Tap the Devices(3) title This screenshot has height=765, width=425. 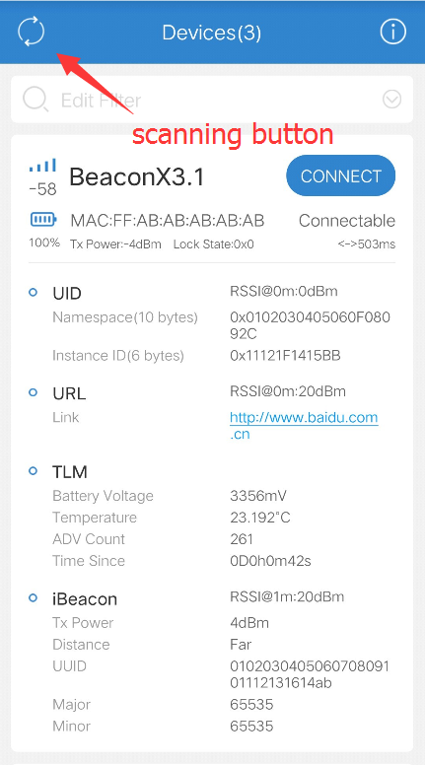(x=212, y=33)
